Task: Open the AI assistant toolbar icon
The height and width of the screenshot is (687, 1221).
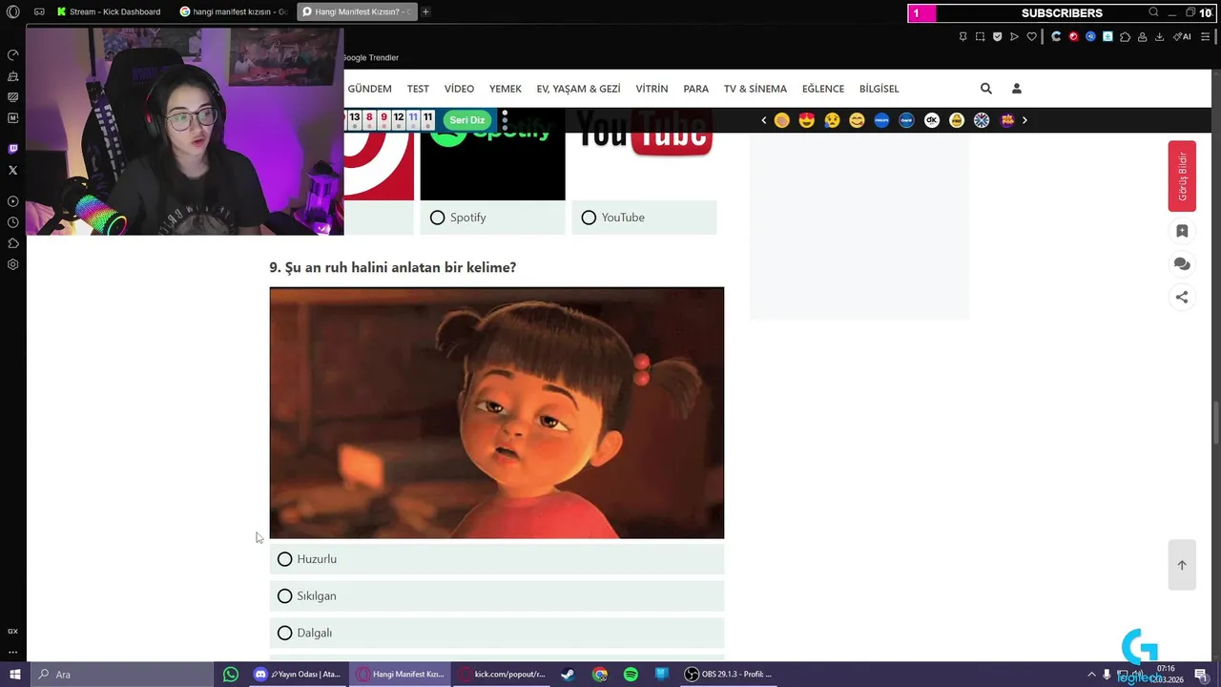Action: 1182,36
